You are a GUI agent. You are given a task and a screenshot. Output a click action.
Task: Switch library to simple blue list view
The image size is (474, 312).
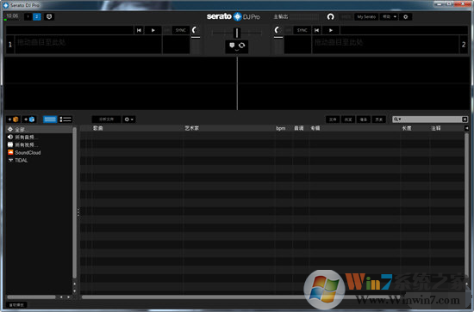(x=50, y=119)
